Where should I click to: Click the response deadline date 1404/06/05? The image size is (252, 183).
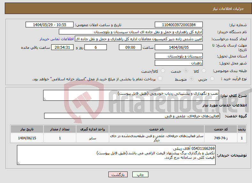(x=178, y=47)
